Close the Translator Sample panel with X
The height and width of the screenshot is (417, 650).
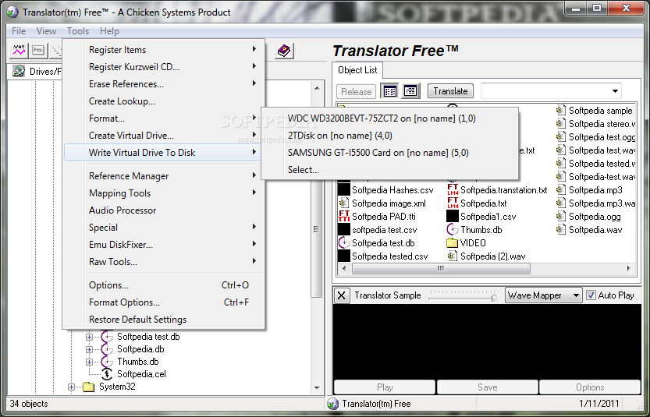(341, 295)
